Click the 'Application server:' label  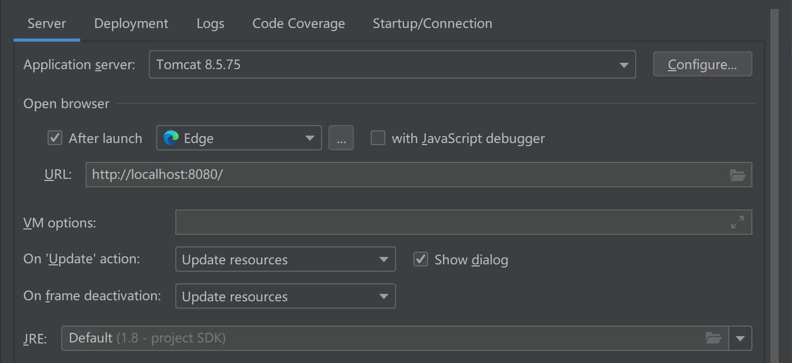click(79, 64)
